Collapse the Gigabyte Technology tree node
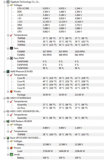The height and width of the screenshot is (167, 104). [x=4, y=2]
